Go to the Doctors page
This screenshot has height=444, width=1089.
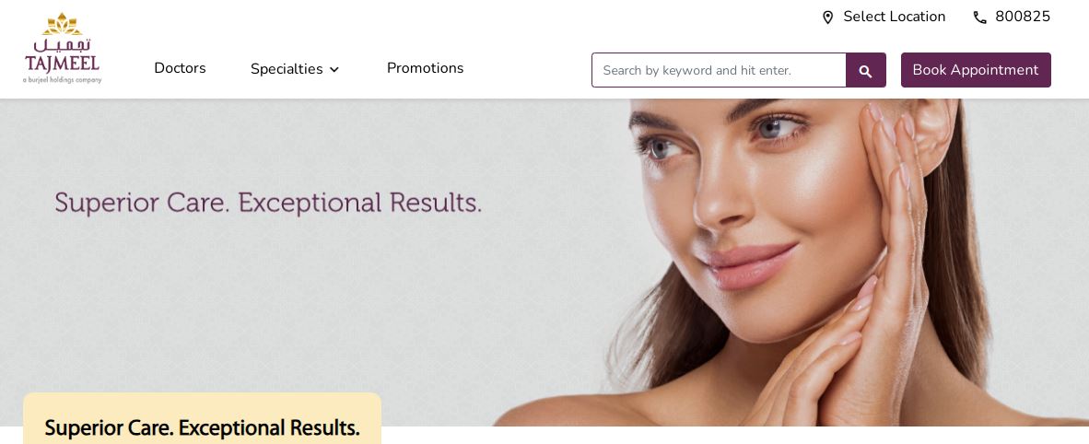(180, 68)
